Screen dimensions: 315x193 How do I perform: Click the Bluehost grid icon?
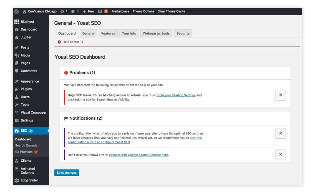[x=17, y=22]
